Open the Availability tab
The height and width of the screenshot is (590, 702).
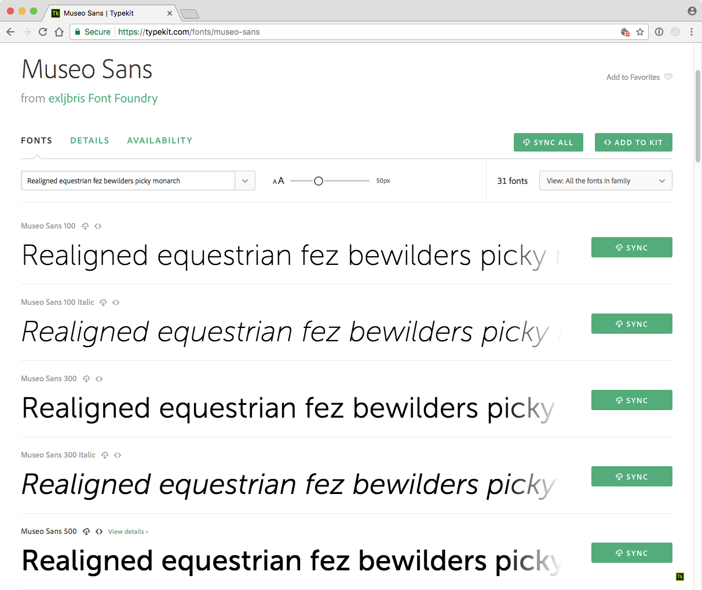tap(160, 141)
